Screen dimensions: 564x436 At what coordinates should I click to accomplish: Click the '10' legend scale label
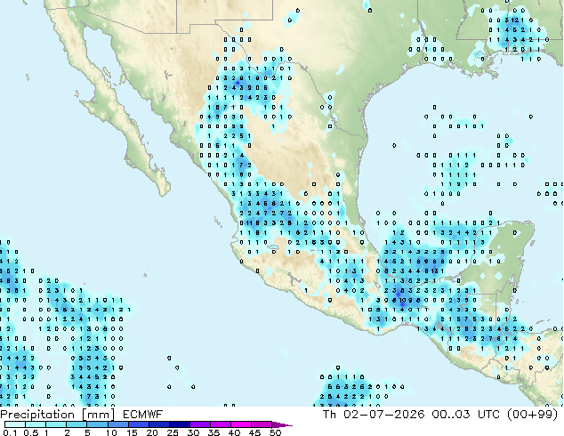(x=111, y=432)
